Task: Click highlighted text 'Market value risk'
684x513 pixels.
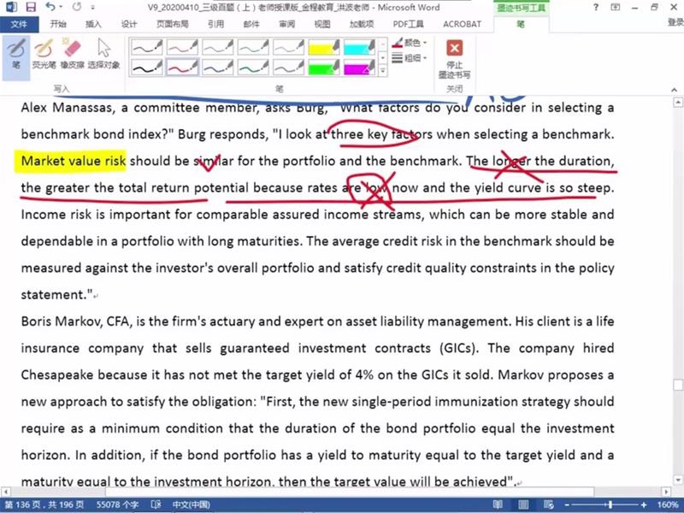Action: coord(74,161)
